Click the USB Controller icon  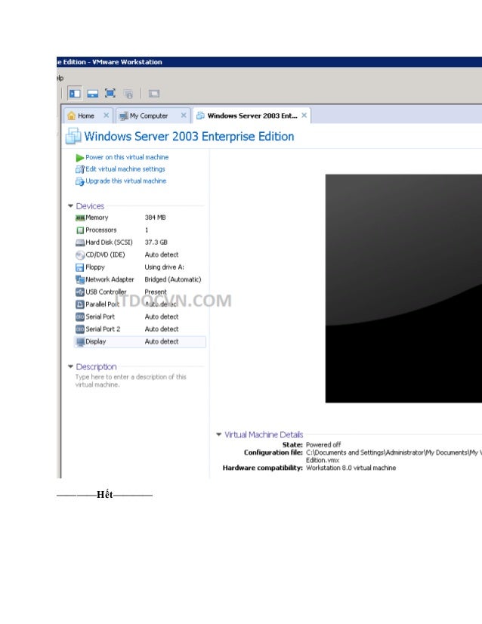(x=79, y=292)
